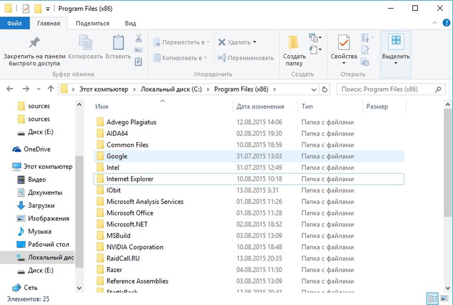Click the Copy path icon below the scissors
This screenshot has width=453, height=305.
(139, 50)
